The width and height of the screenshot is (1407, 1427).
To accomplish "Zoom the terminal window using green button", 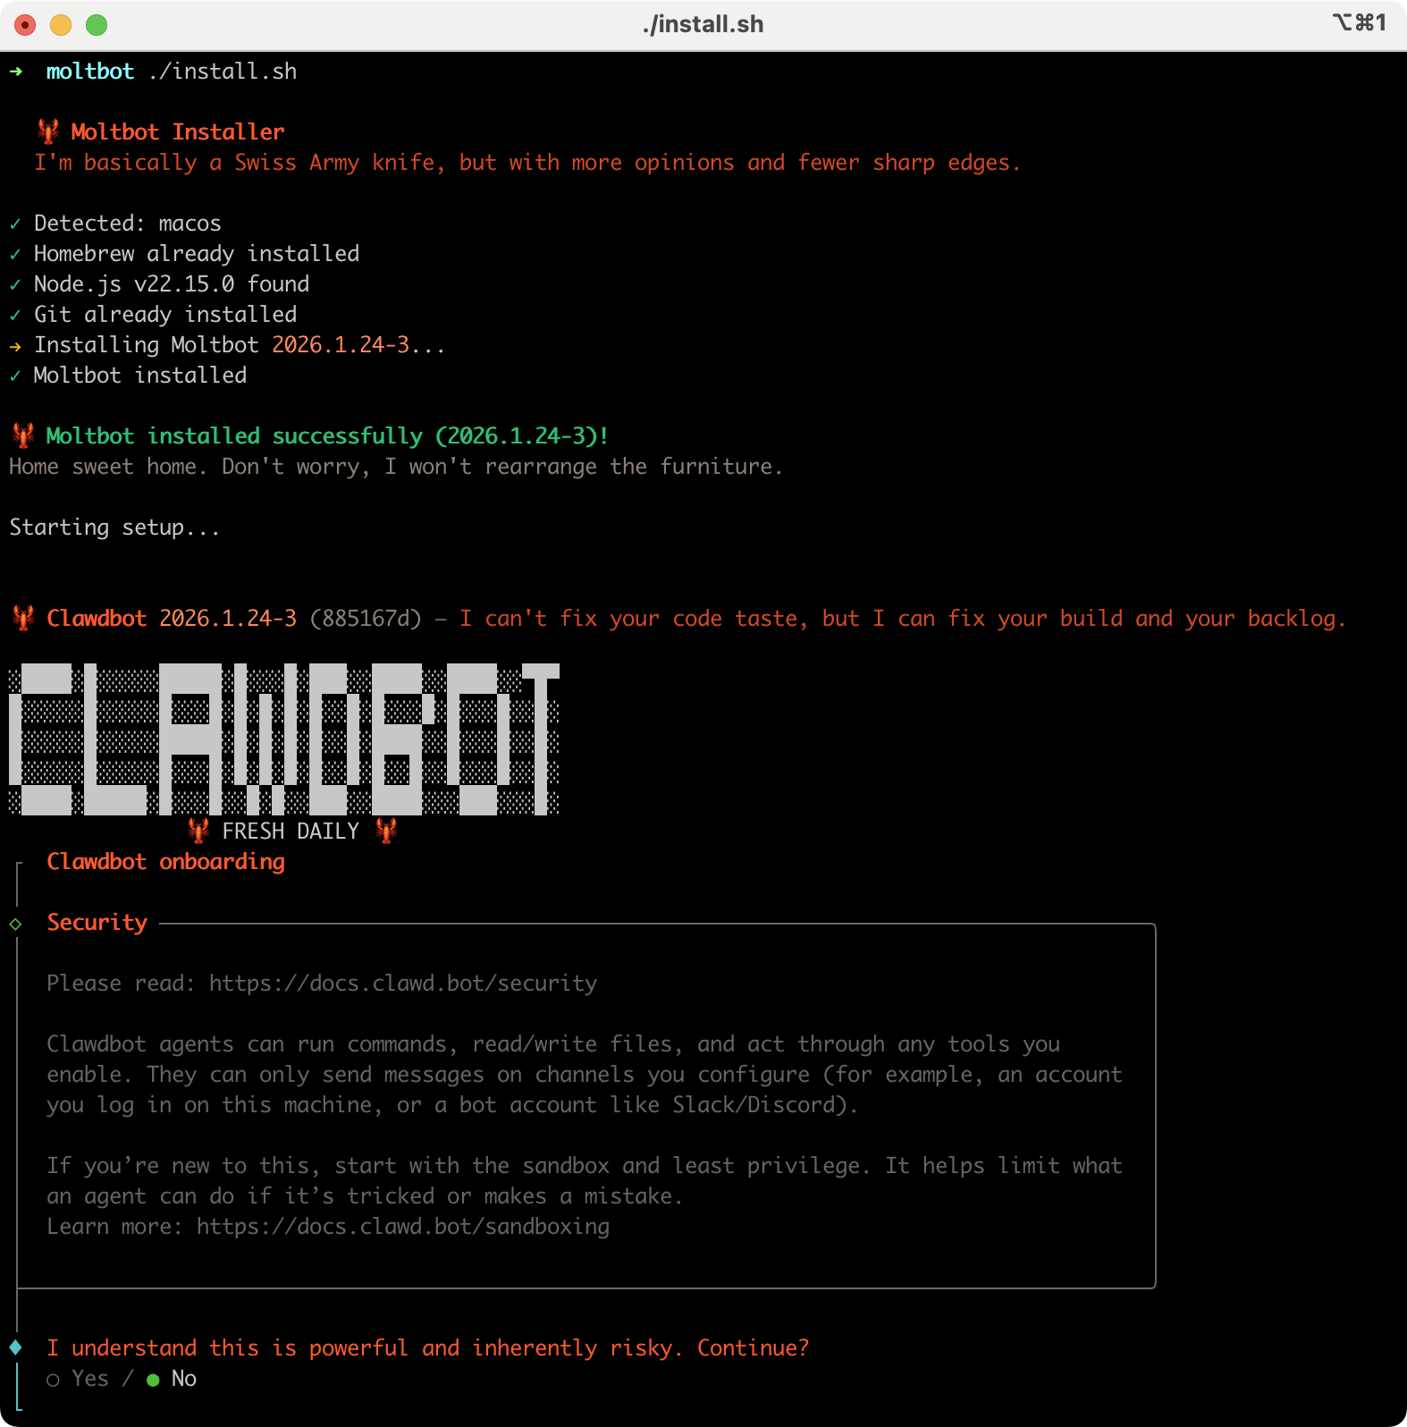I will click(97, 25).
